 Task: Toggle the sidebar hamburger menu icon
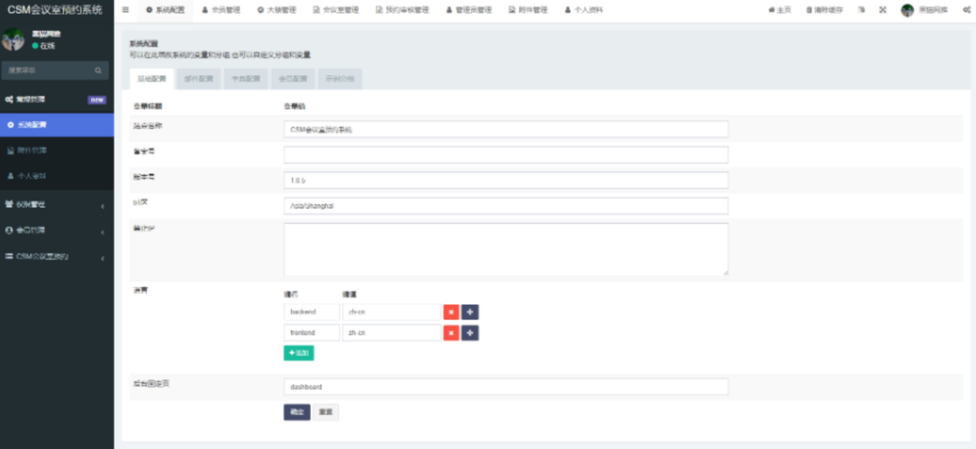(x=125, y=10)
